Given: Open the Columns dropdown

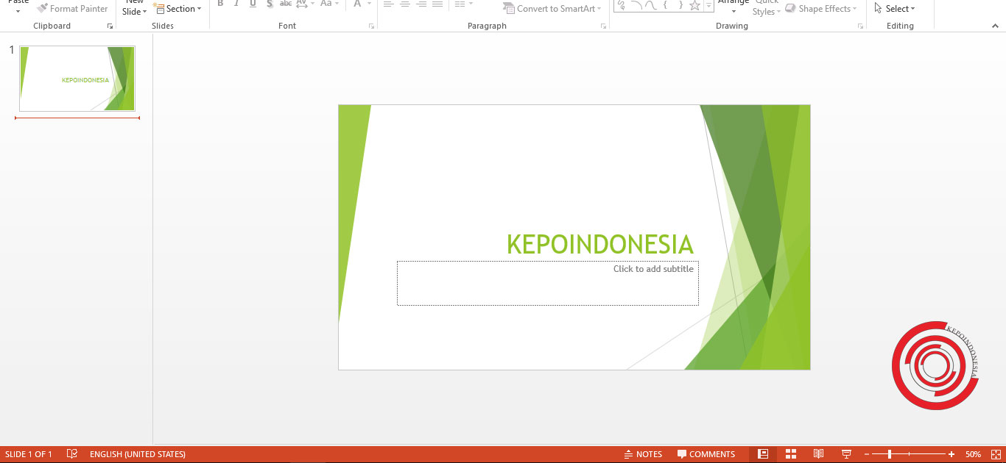Looking at the screenshot, I should 463,4.
